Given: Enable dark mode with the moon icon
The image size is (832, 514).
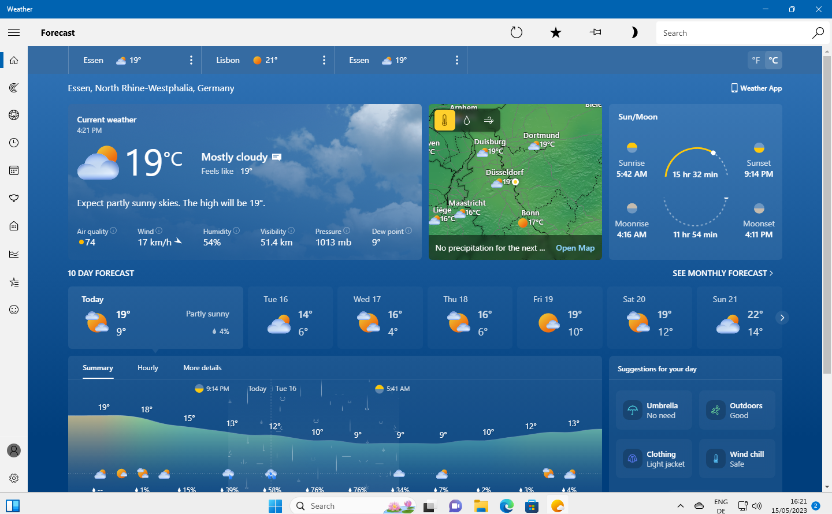Looking at the screenshot, I should [634, 32].
